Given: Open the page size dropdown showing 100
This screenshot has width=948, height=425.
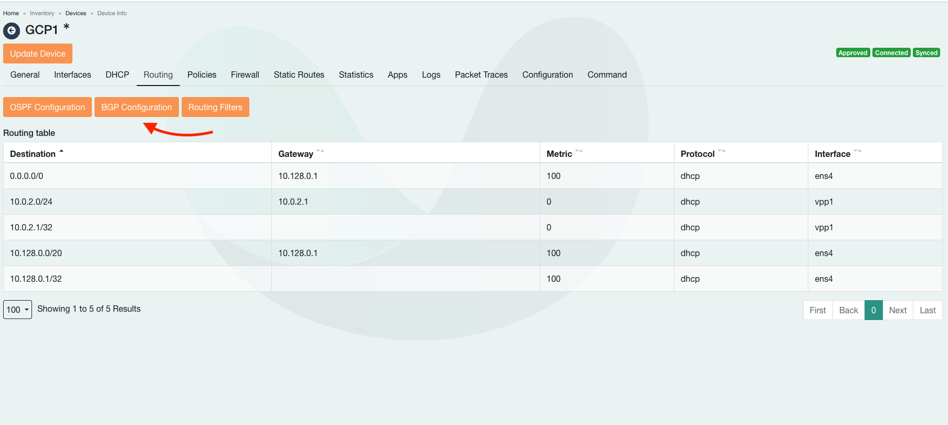Looking at the screenshot, I should [x=17, y=310].
